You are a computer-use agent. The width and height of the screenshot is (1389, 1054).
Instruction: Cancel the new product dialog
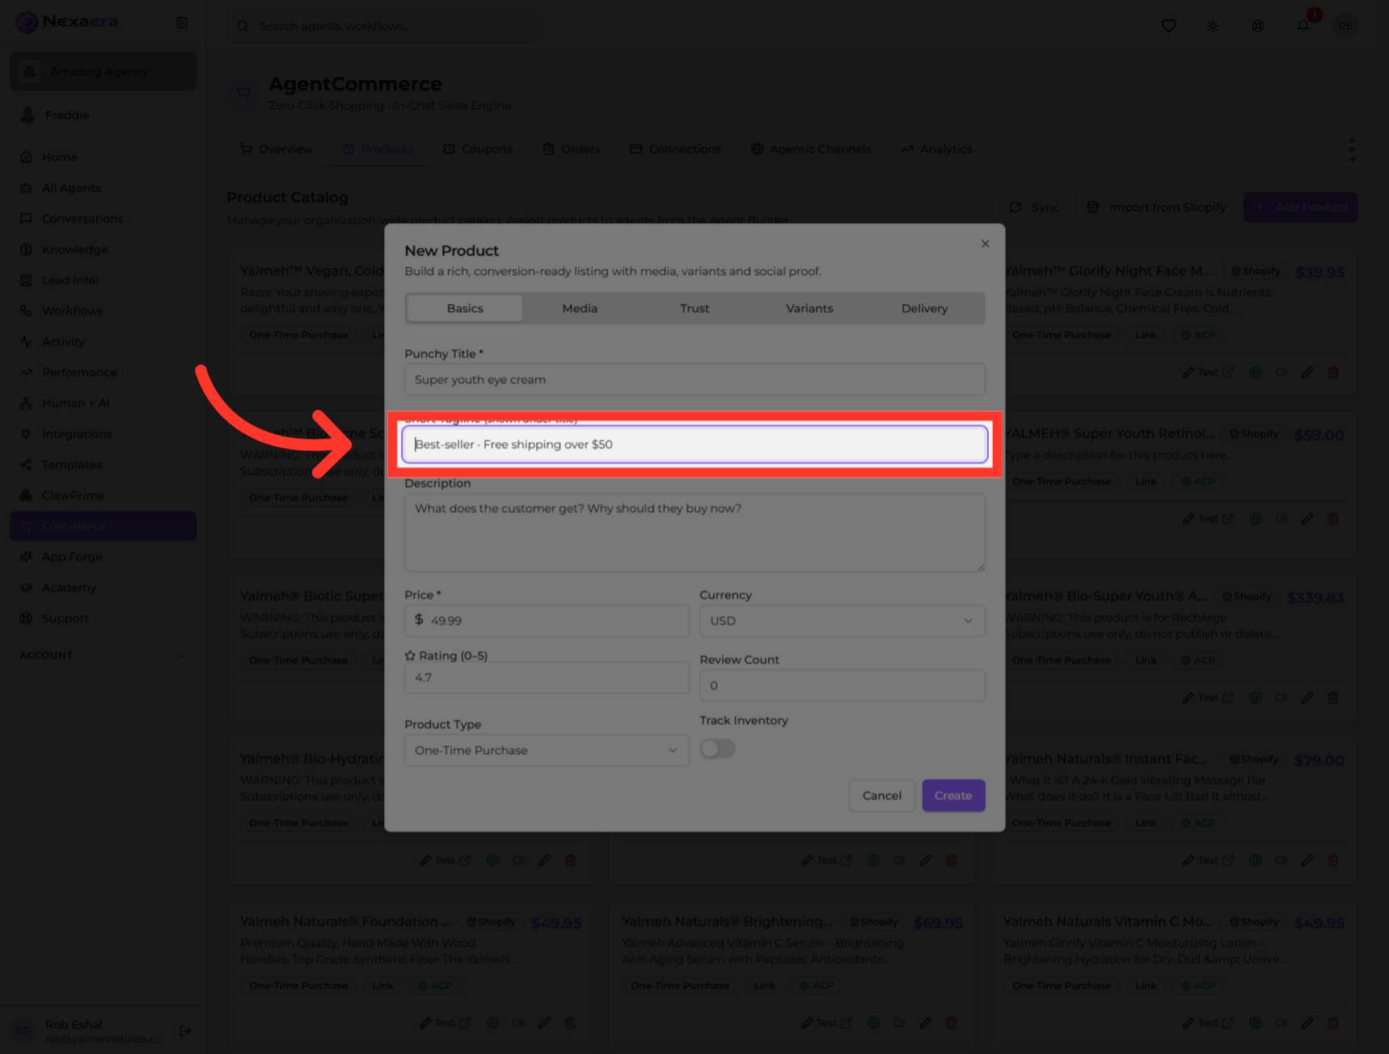881,795
